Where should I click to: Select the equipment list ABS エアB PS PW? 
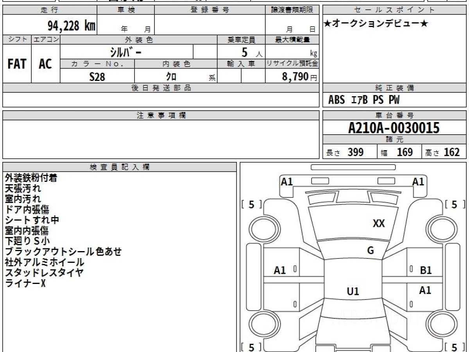pos(364,100)
